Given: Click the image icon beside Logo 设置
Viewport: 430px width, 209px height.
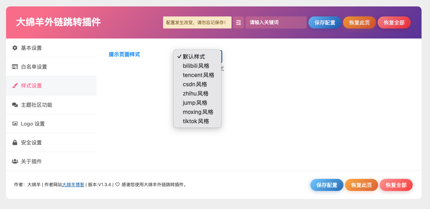Looking at the screenshot, I should [x=15, y=124].
